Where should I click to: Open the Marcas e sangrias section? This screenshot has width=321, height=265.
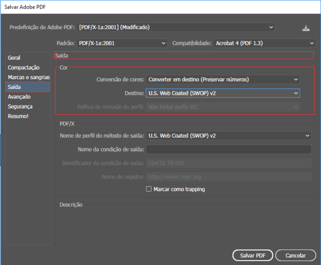pyautogui.click(x=29, y=77)
